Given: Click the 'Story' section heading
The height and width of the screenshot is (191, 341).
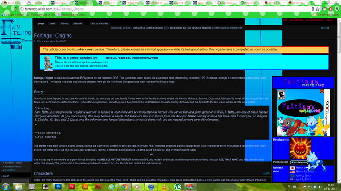Looking at the screenshot, I should [x=38, y=92].
